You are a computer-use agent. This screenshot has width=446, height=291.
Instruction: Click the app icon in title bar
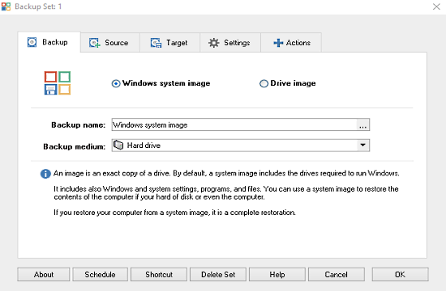pos(6,6)
